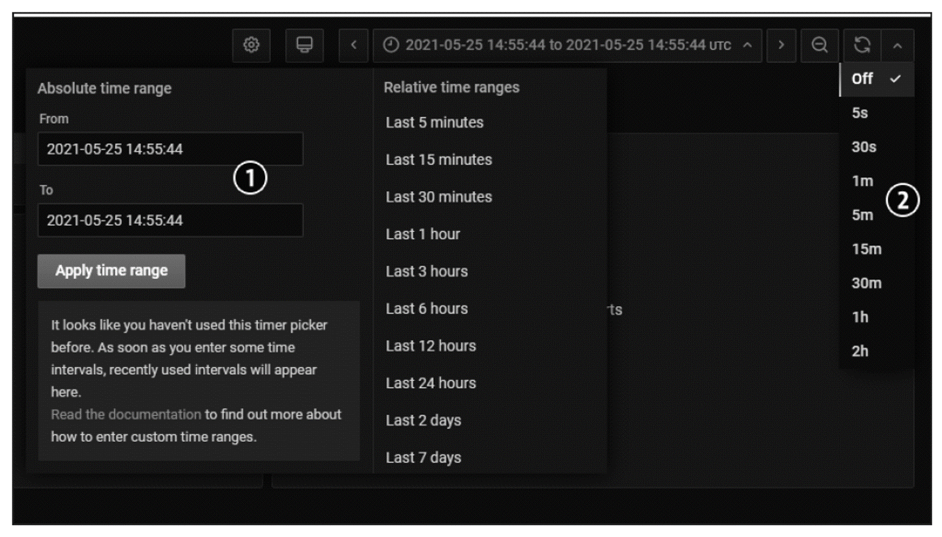Open the Read the documentation link
Viewport: 942px width, 537px height.
pos(126,415)
